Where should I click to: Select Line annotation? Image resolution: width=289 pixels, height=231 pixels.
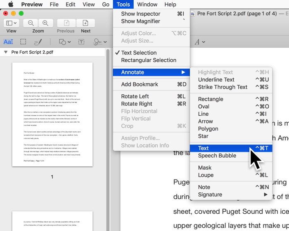tap(231, 114)
